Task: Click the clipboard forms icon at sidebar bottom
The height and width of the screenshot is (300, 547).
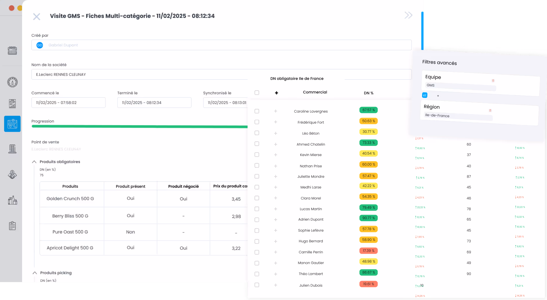Action: click(x=12, y=225)
